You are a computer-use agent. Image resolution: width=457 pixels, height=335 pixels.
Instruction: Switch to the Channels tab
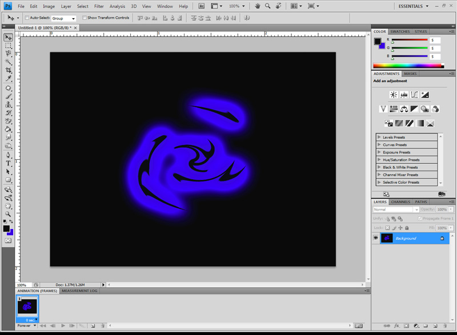(x=400, y=202)
